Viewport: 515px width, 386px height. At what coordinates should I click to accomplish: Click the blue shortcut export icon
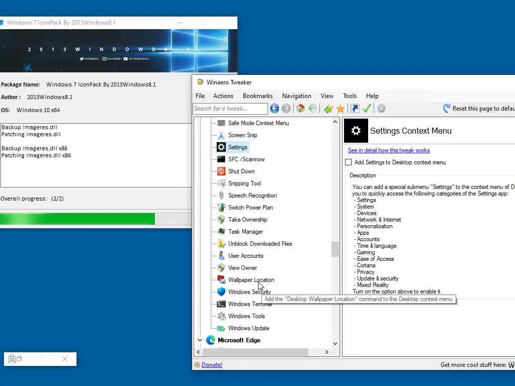tap(355, 109)
